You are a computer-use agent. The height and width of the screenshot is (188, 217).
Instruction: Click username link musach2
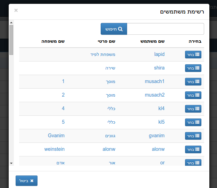(155, 95)
